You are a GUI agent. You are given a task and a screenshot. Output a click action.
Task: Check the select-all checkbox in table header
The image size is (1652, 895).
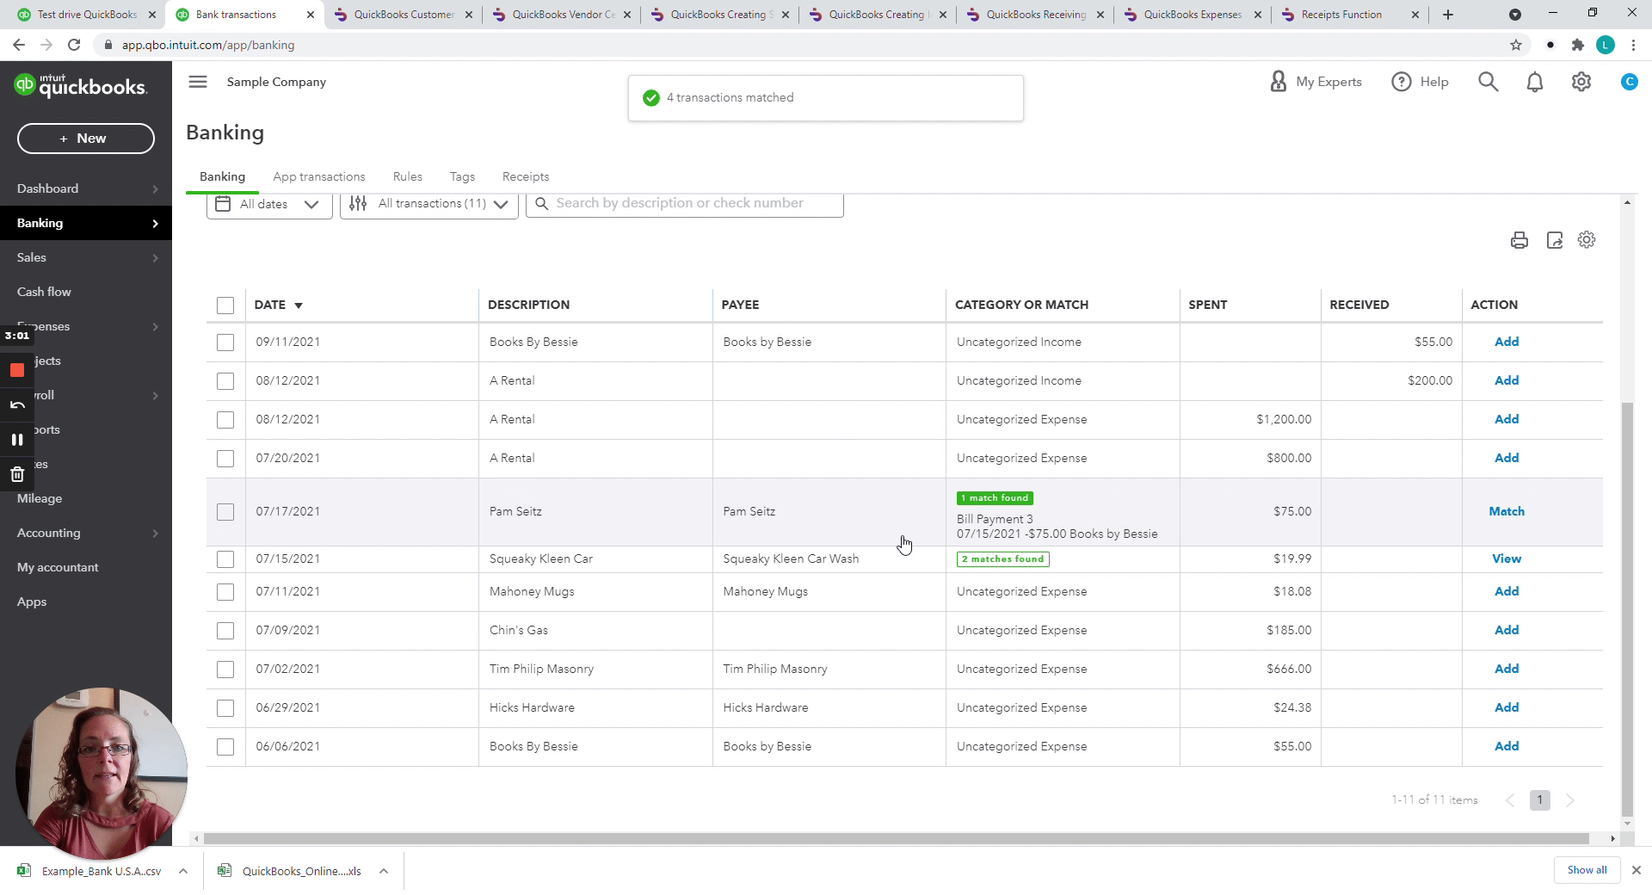[x=225, y=306]
